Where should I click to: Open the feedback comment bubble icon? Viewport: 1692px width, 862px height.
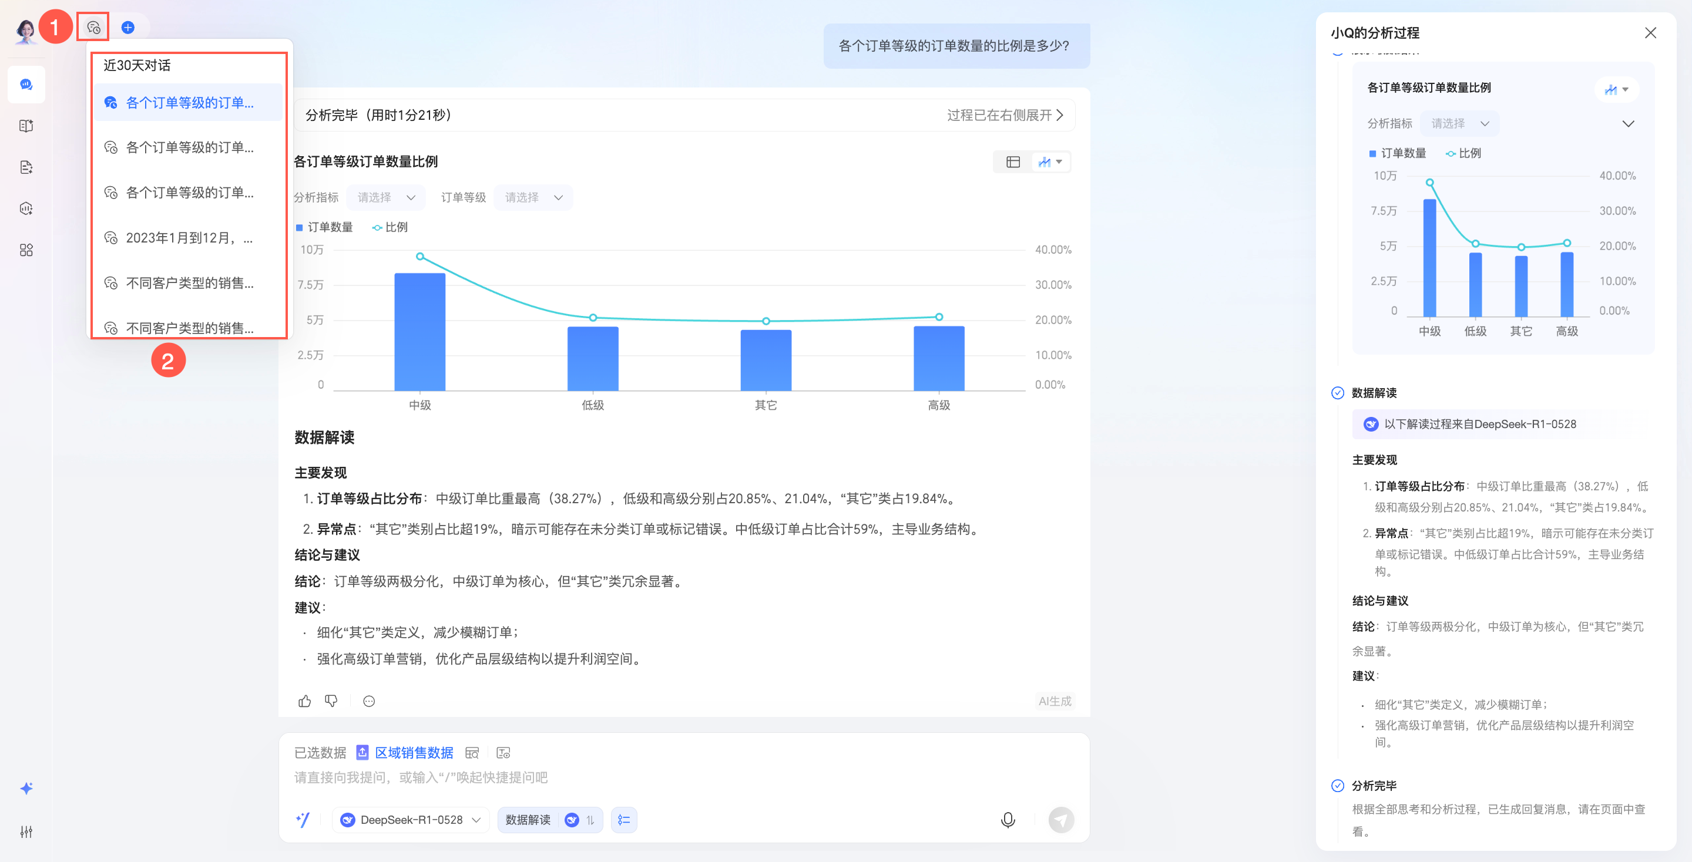tap(369, 701)
